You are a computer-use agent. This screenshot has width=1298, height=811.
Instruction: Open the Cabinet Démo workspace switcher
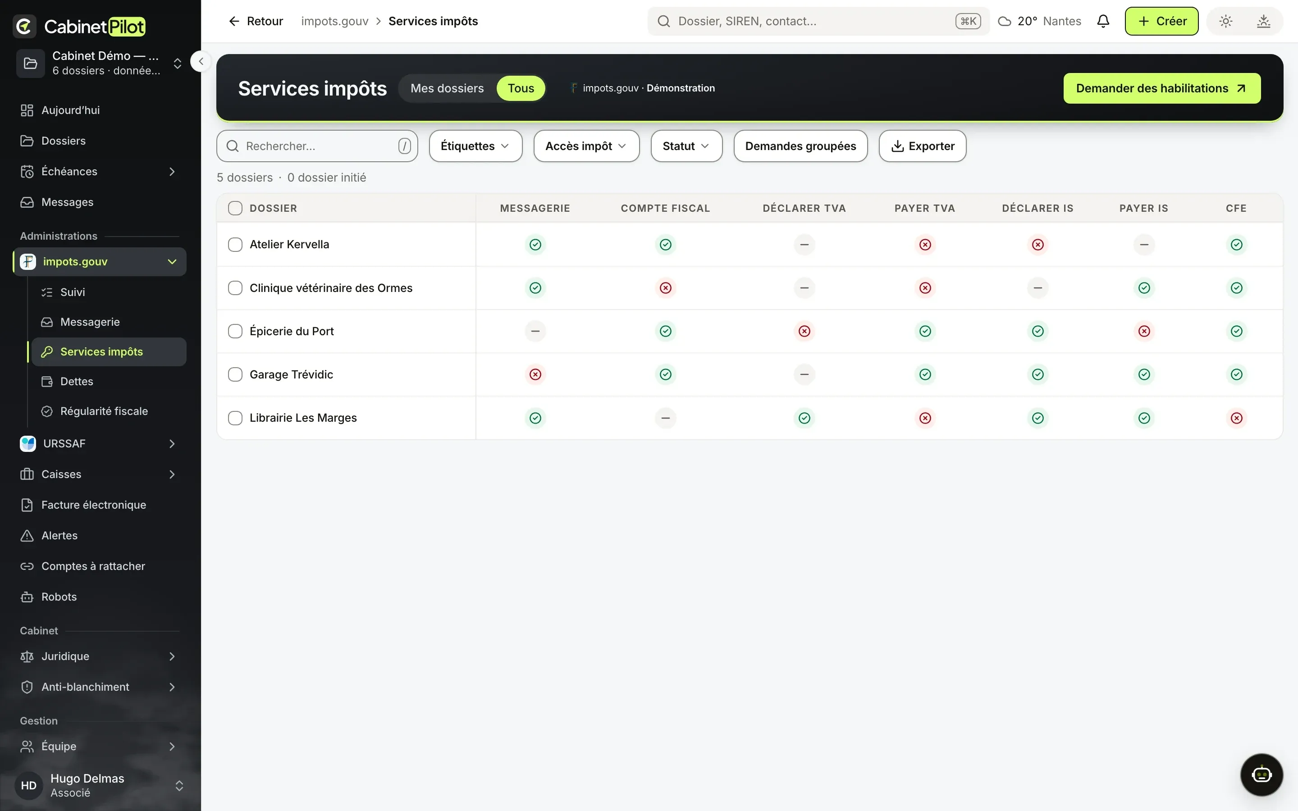99,63
